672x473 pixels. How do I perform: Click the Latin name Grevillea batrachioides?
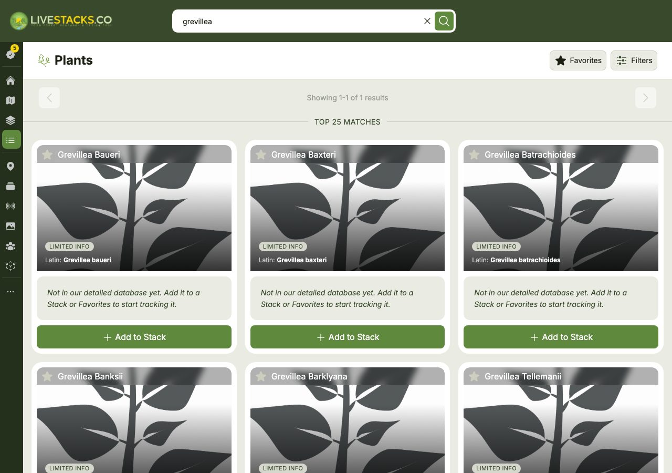[526, 260]
